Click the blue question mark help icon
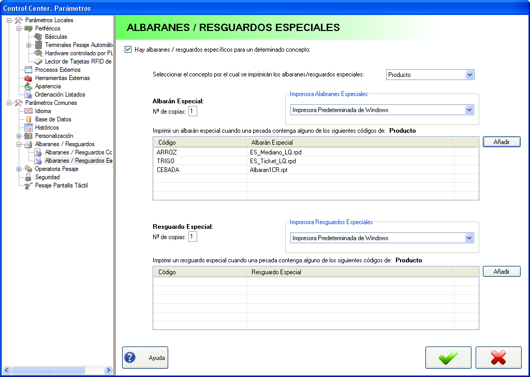 (x=130, y=357)
